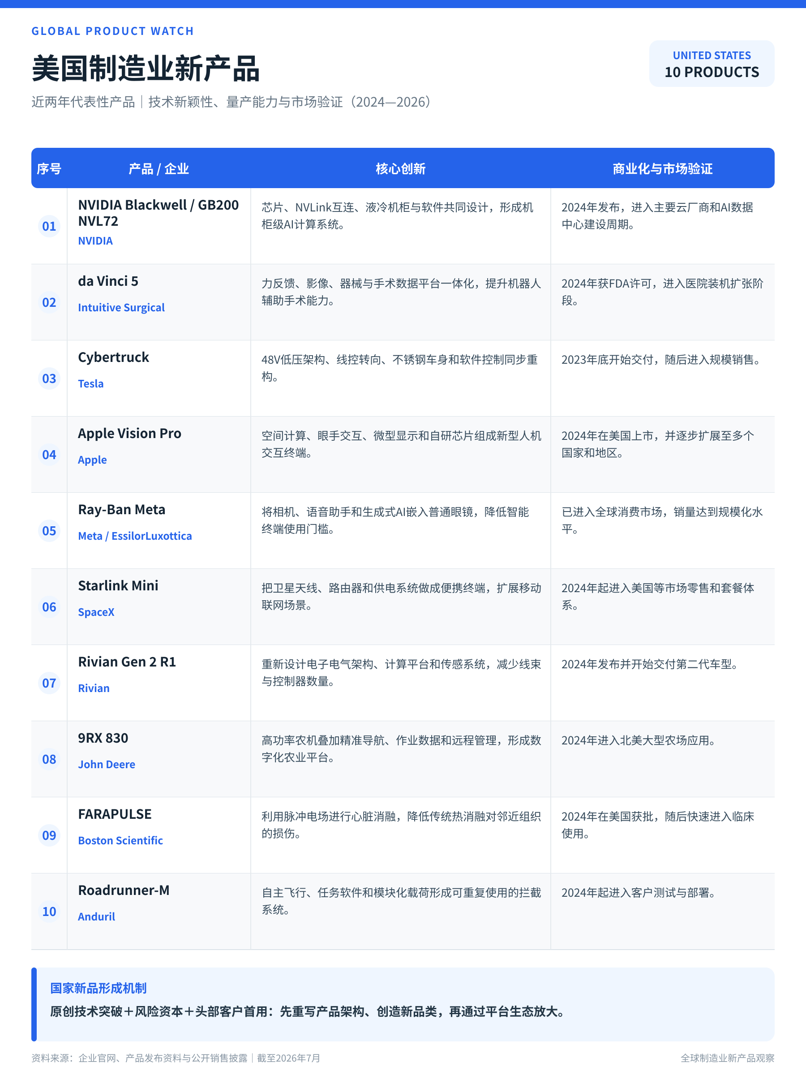Click the blue "Rivian" company label
806x1075 pixels.
tap(94, 688)
